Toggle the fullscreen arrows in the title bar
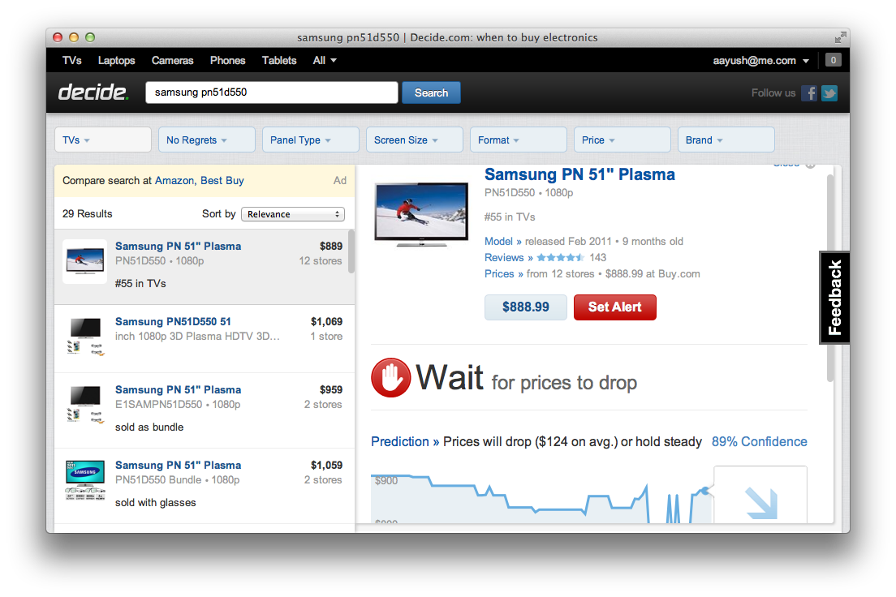 (x=839, y=37)
